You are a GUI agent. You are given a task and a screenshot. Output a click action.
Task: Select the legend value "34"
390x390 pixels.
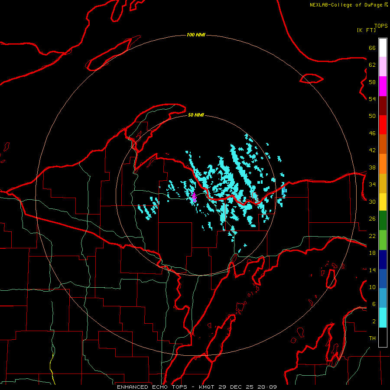click(372, 185)
